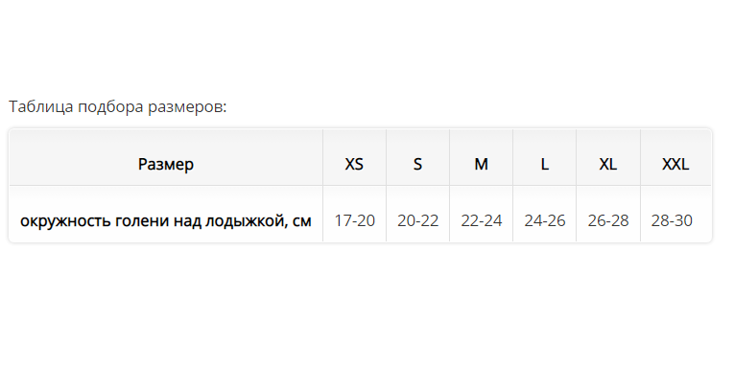Click the 'Таблица подбора размеров:' heading

tap(117, 107)
